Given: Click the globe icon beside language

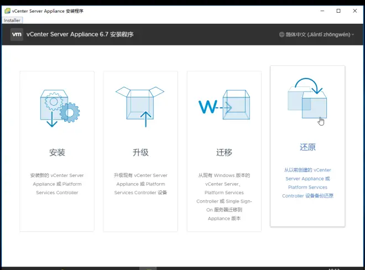Looking at the screenshot, I should [x=281, y=34].
